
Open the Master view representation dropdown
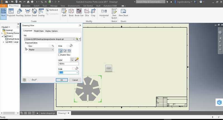[52, 50]
